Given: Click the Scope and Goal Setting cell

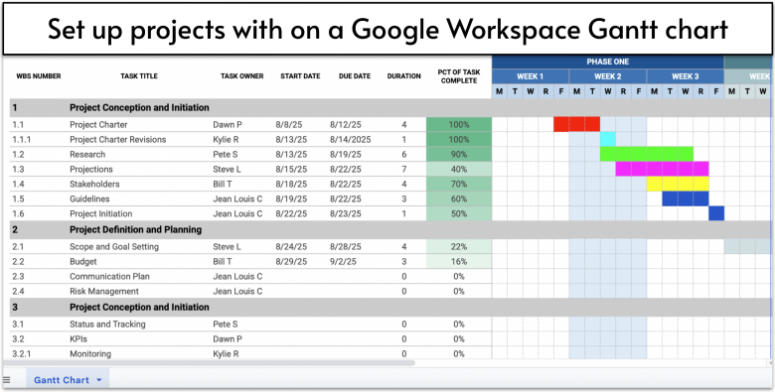Looking at the screenshot, I should point(114,246).
